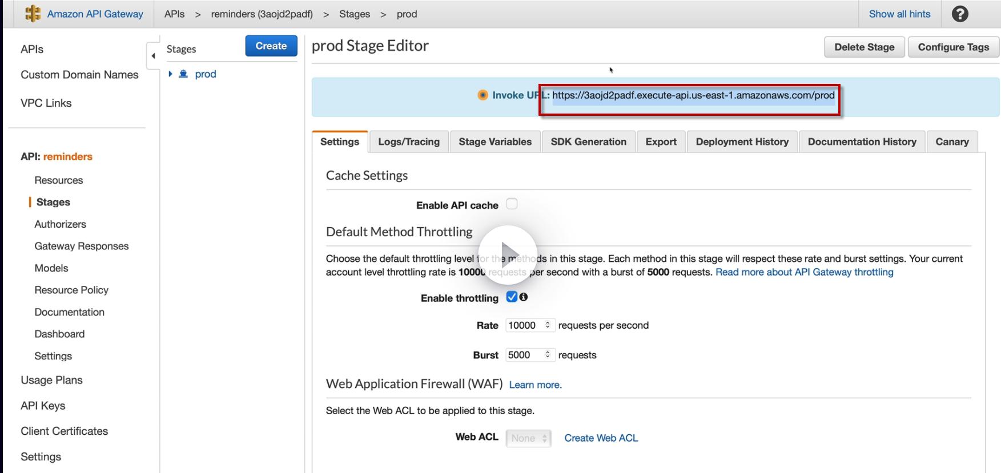
Task: Click the blue Create button
Action: click(x=271, y=46)
